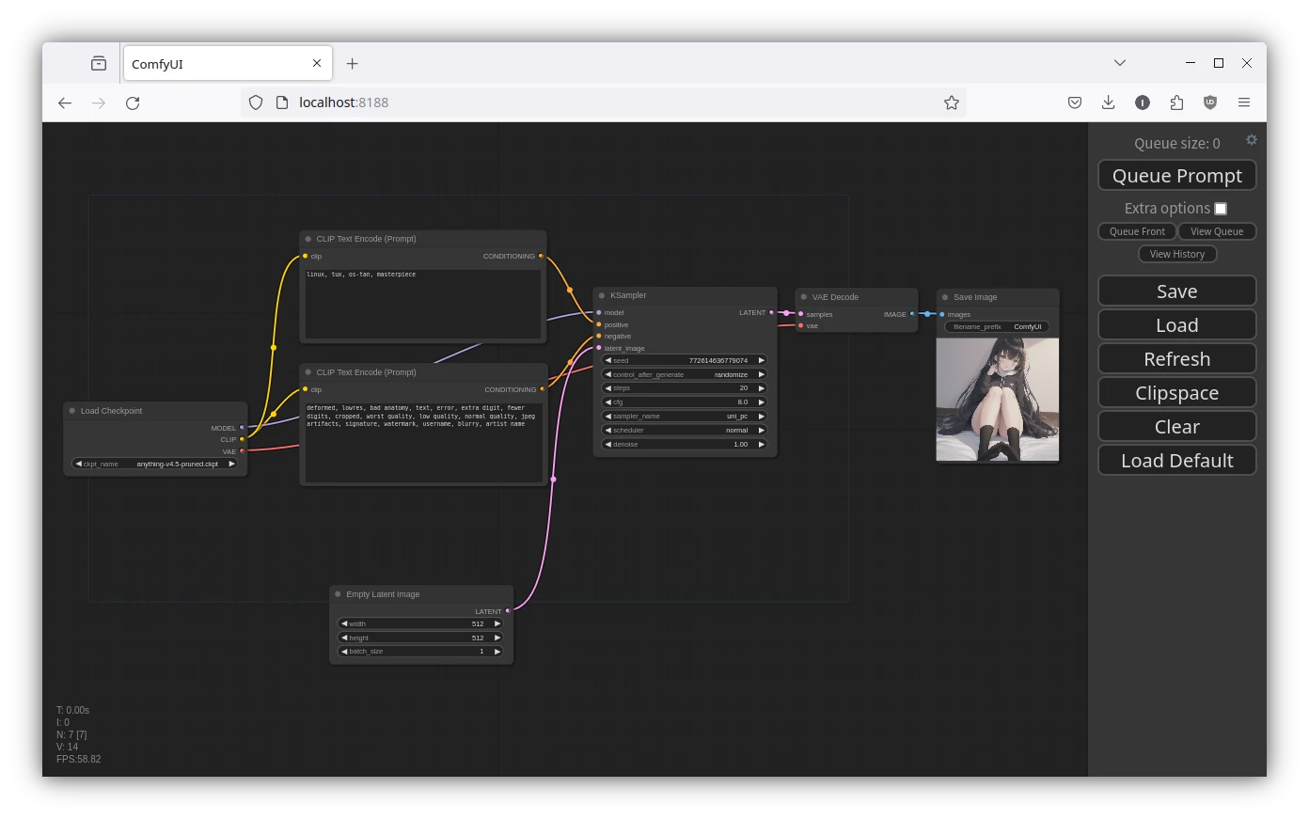Click the uBlock Origin shield icon
This screenshot has height=819, width=1309.
point(1210,102)
